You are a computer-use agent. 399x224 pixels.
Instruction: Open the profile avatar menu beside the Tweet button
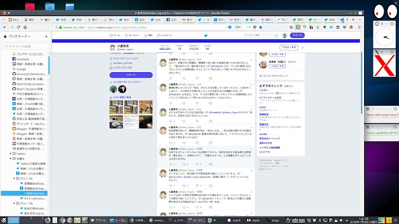[285, 35]
